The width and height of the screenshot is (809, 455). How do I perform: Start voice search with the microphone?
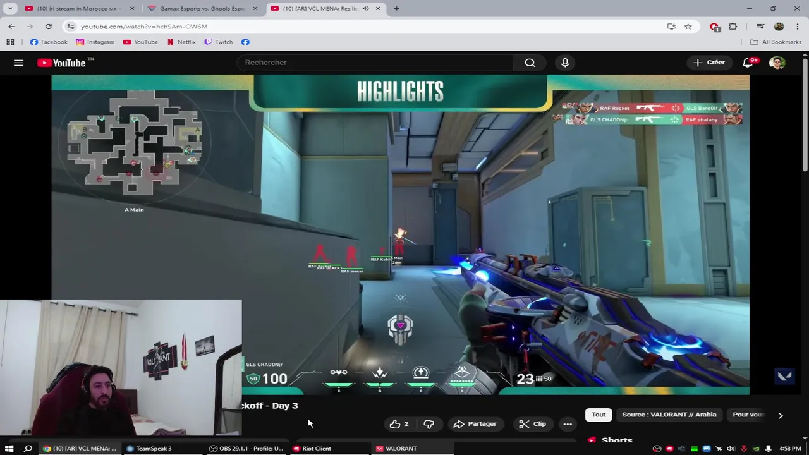(x=565, y=63)
